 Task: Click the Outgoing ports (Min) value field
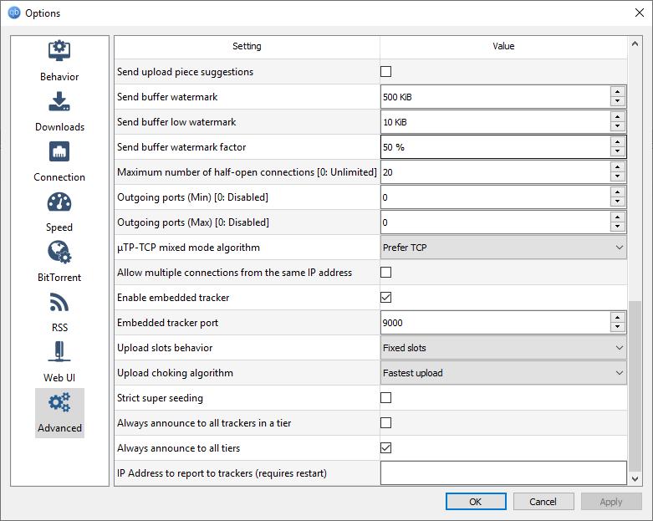coord(496,197)
